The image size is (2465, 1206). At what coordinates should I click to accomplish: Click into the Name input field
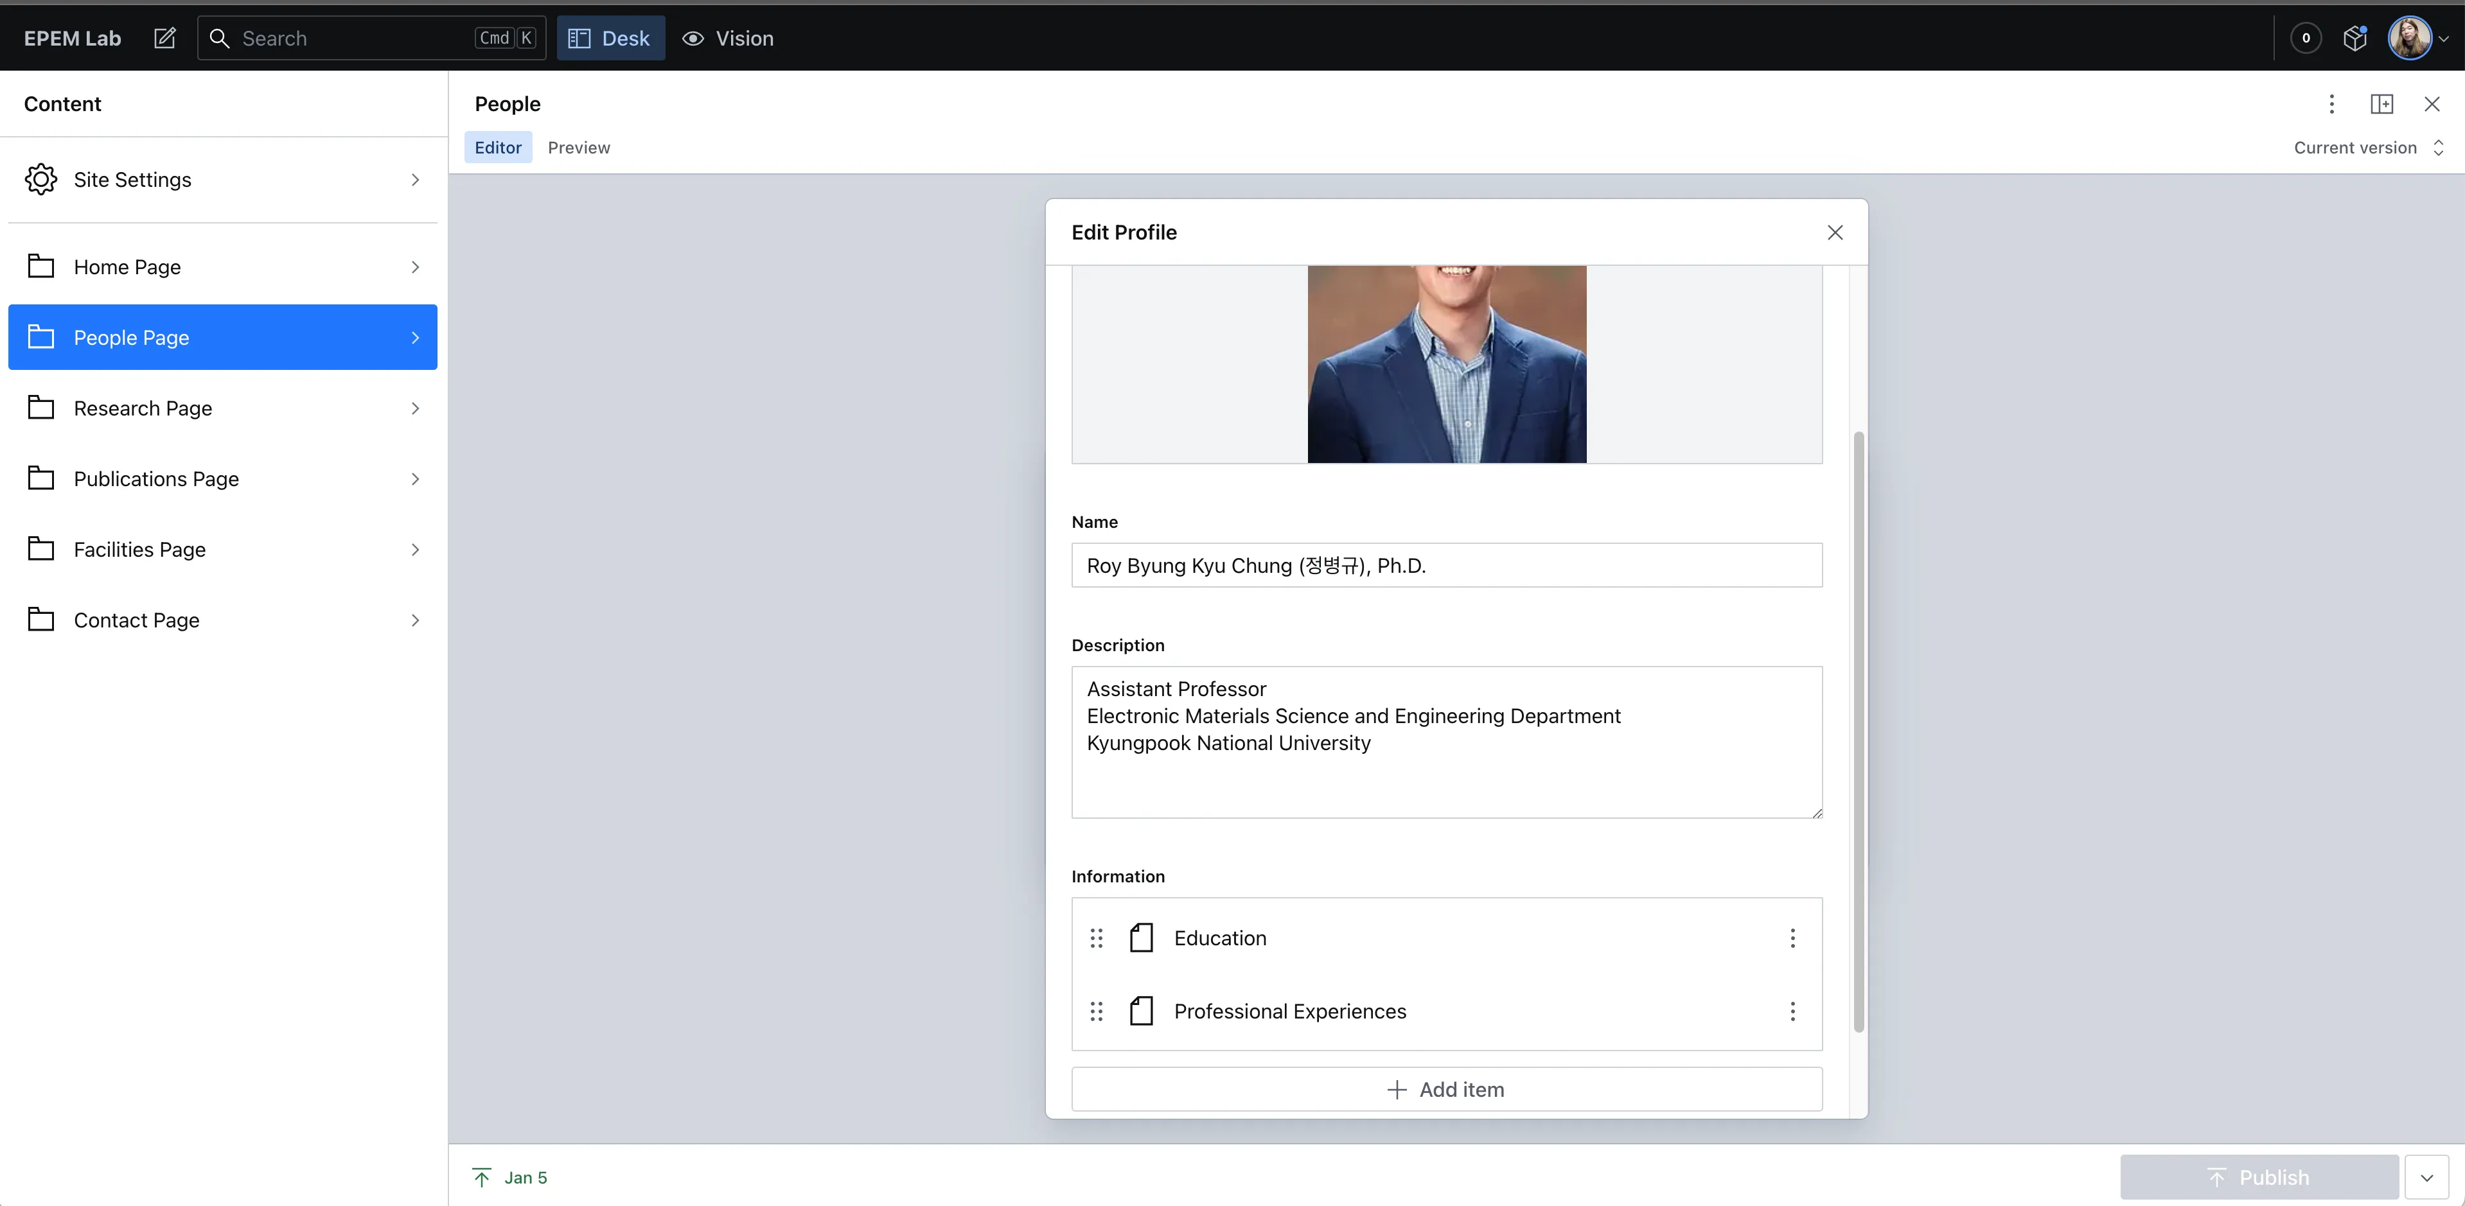click(1446, 565)
